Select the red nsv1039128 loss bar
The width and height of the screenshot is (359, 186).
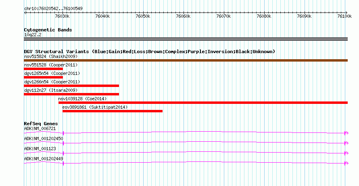tap(203, 103)
